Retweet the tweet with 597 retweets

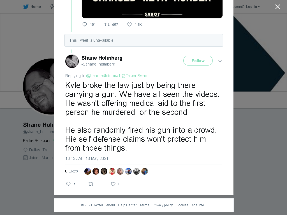(107, 25)
